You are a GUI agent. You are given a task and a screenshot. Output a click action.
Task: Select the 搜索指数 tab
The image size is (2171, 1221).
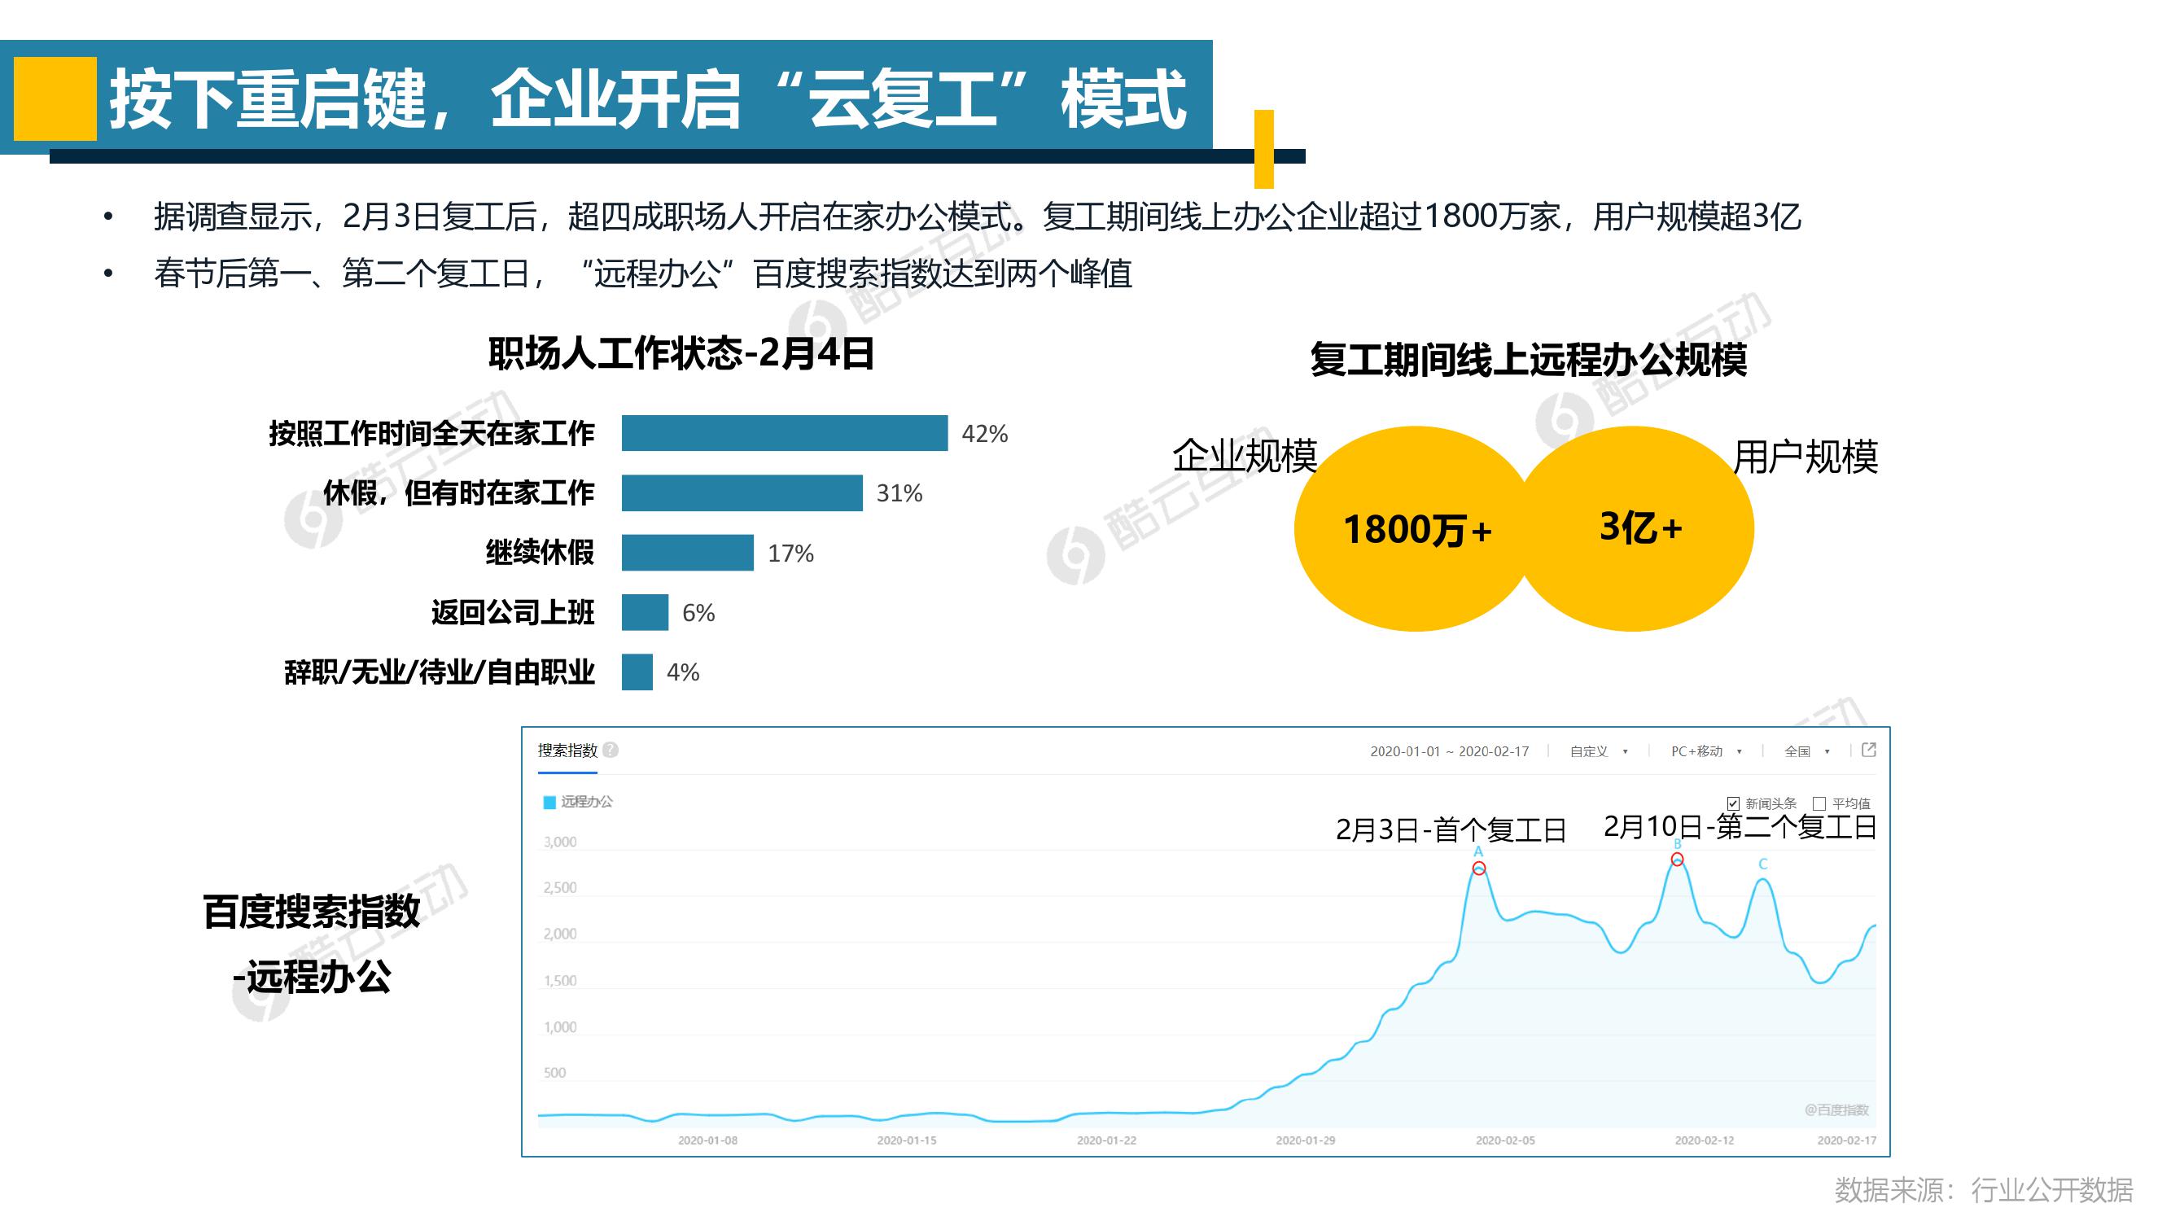[567, 750]
